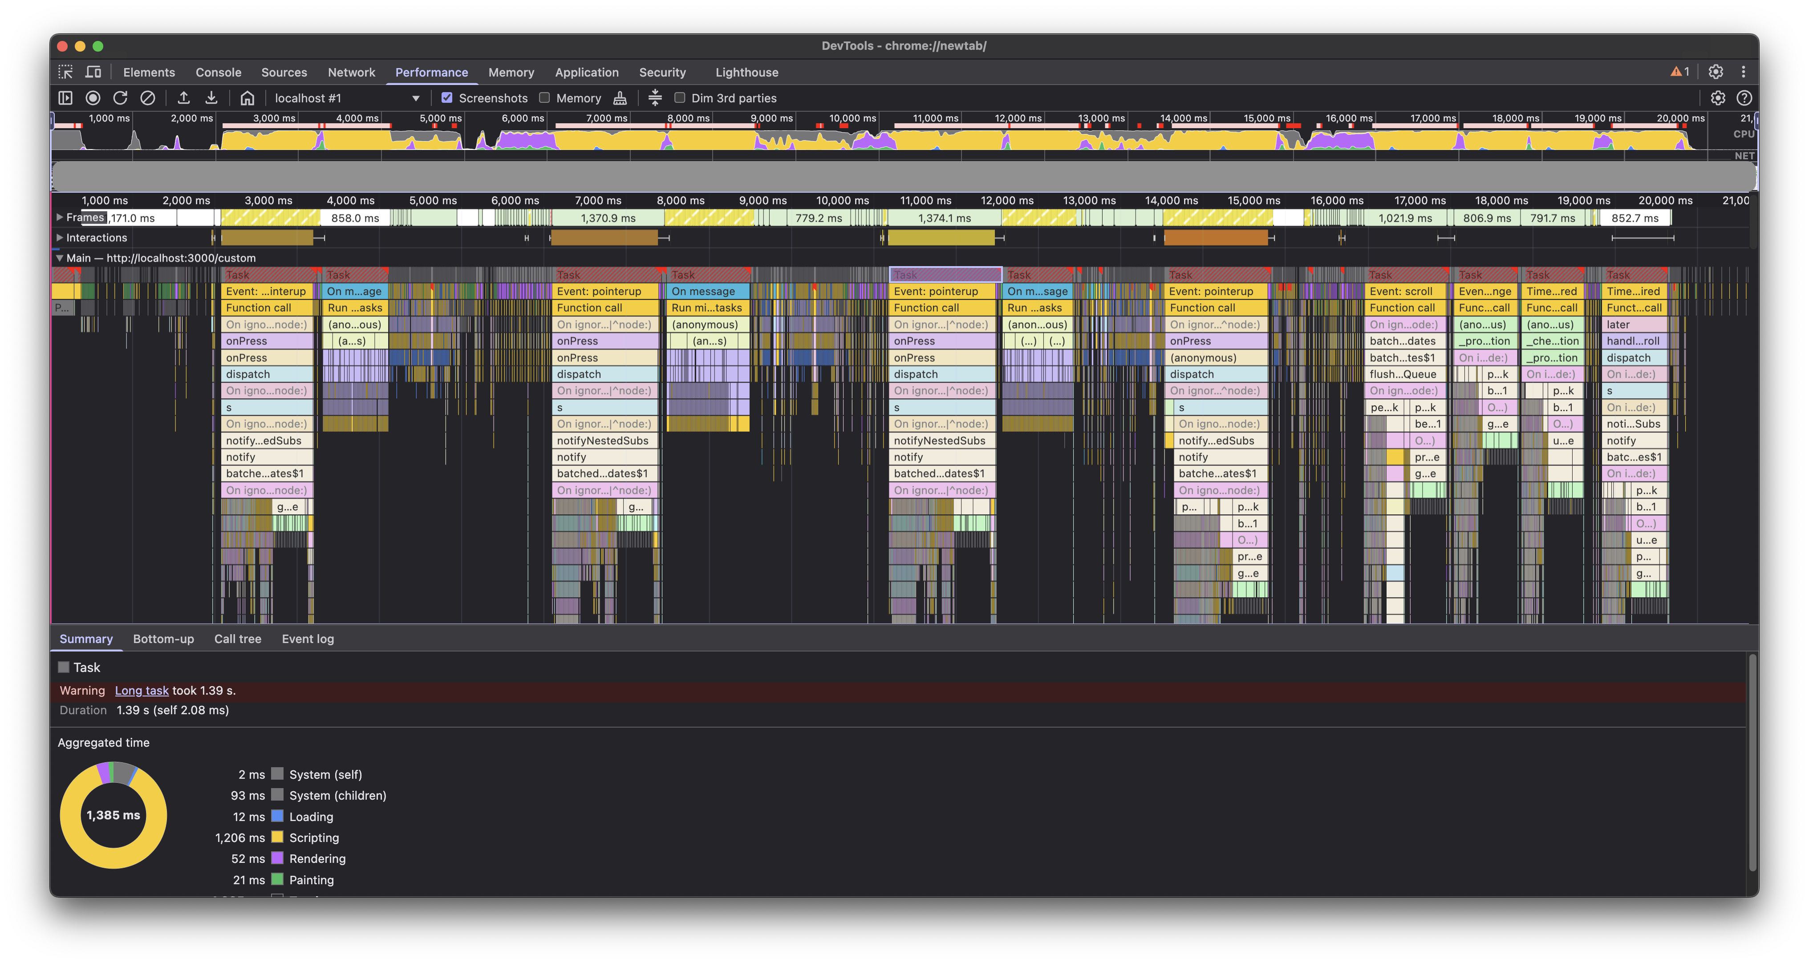The width and height of the screenshot is (1809, 963).
Task: Expand the Interactions track
Action: pyautogui.click(x=60, y=238)
